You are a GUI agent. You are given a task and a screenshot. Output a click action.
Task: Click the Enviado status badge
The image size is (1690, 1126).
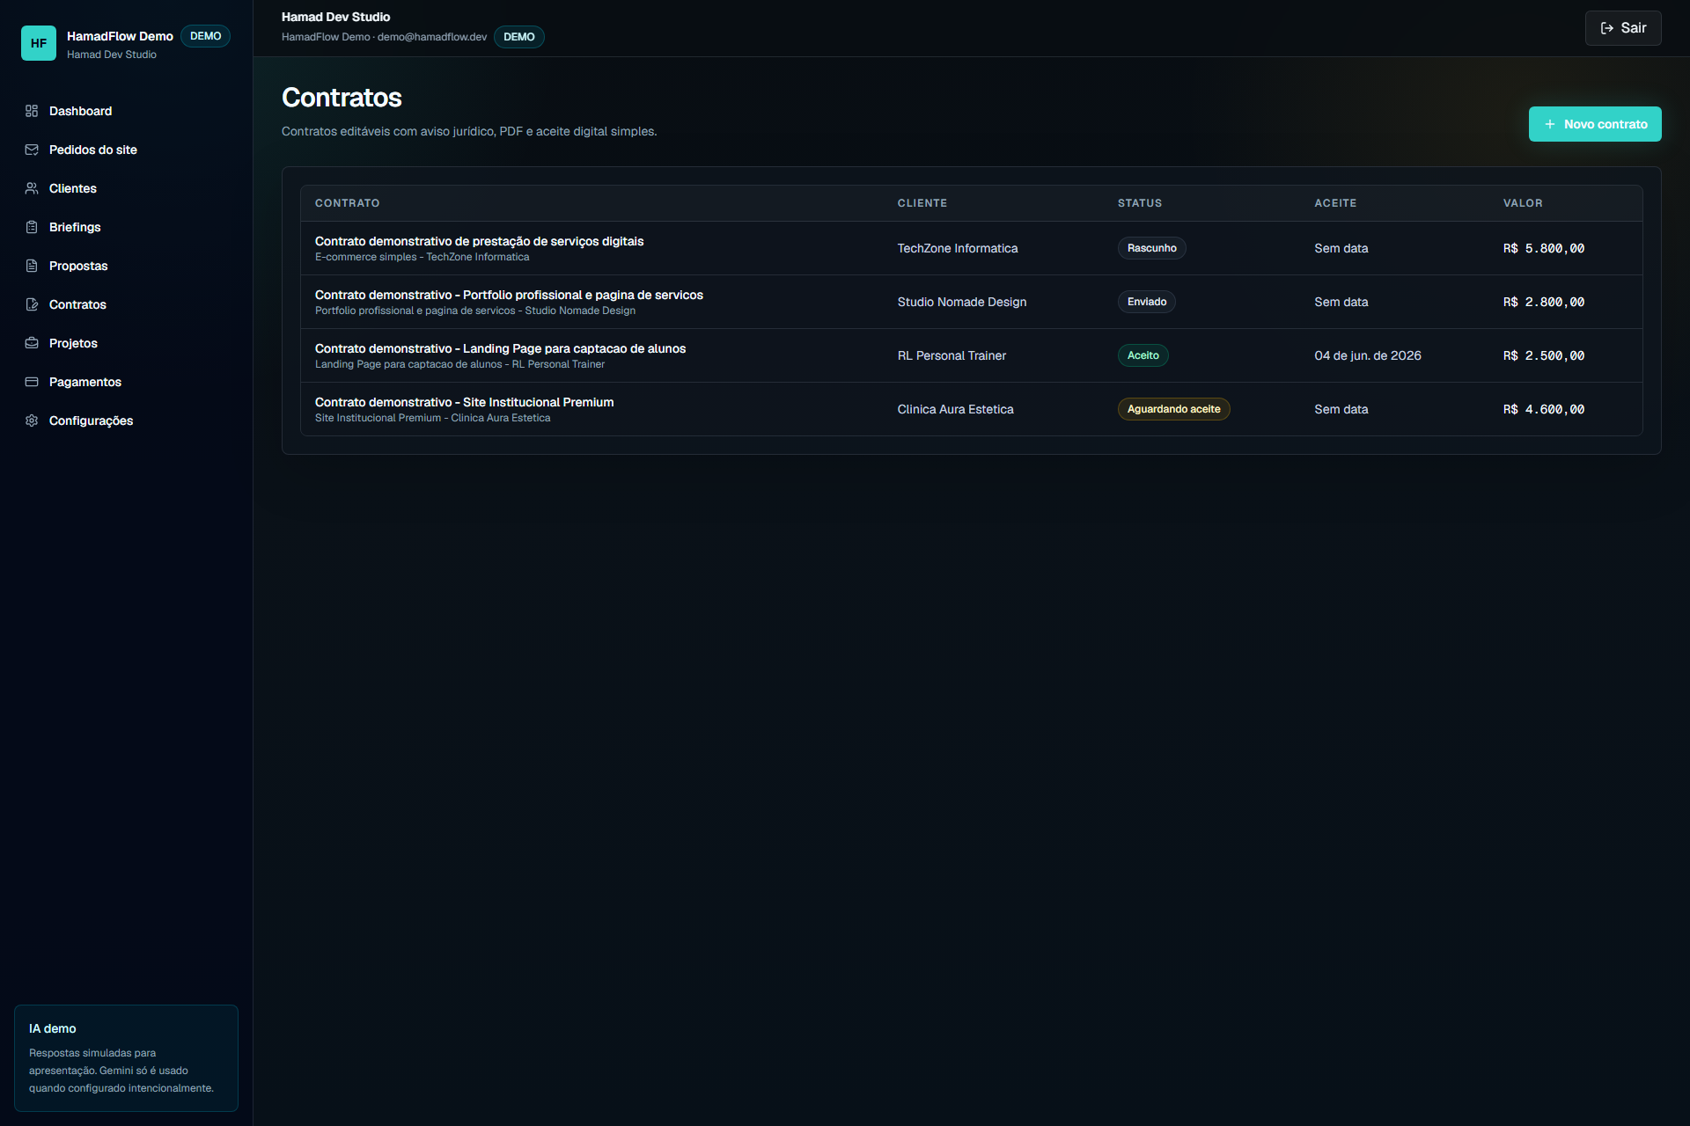1146,302
